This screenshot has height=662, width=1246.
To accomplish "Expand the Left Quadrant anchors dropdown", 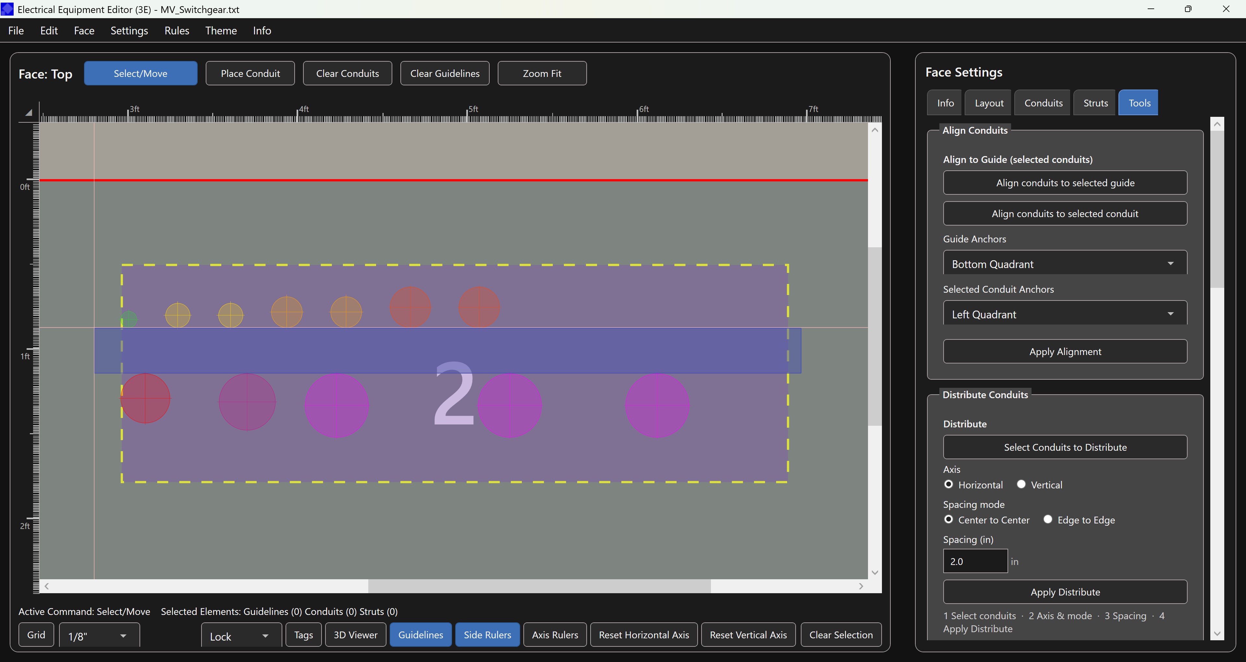I will [1065, 314].
